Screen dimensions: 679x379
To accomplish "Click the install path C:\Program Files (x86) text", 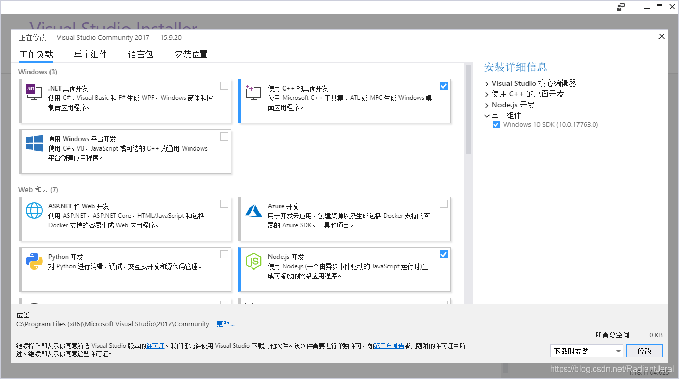I will (x=113, y=324).
